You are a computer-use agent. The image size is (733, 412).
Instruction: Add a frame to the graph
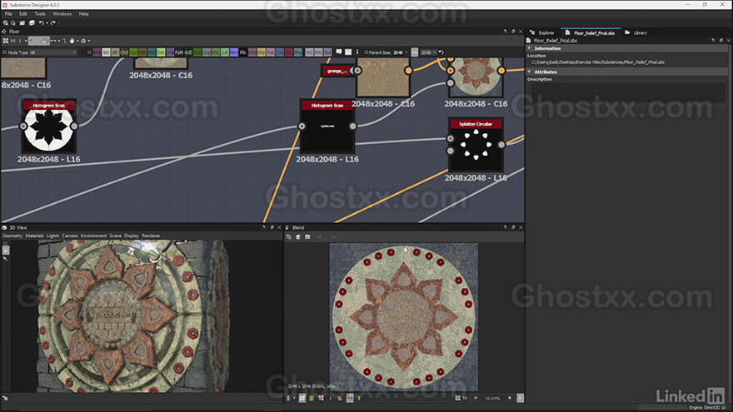pos(348,52)
